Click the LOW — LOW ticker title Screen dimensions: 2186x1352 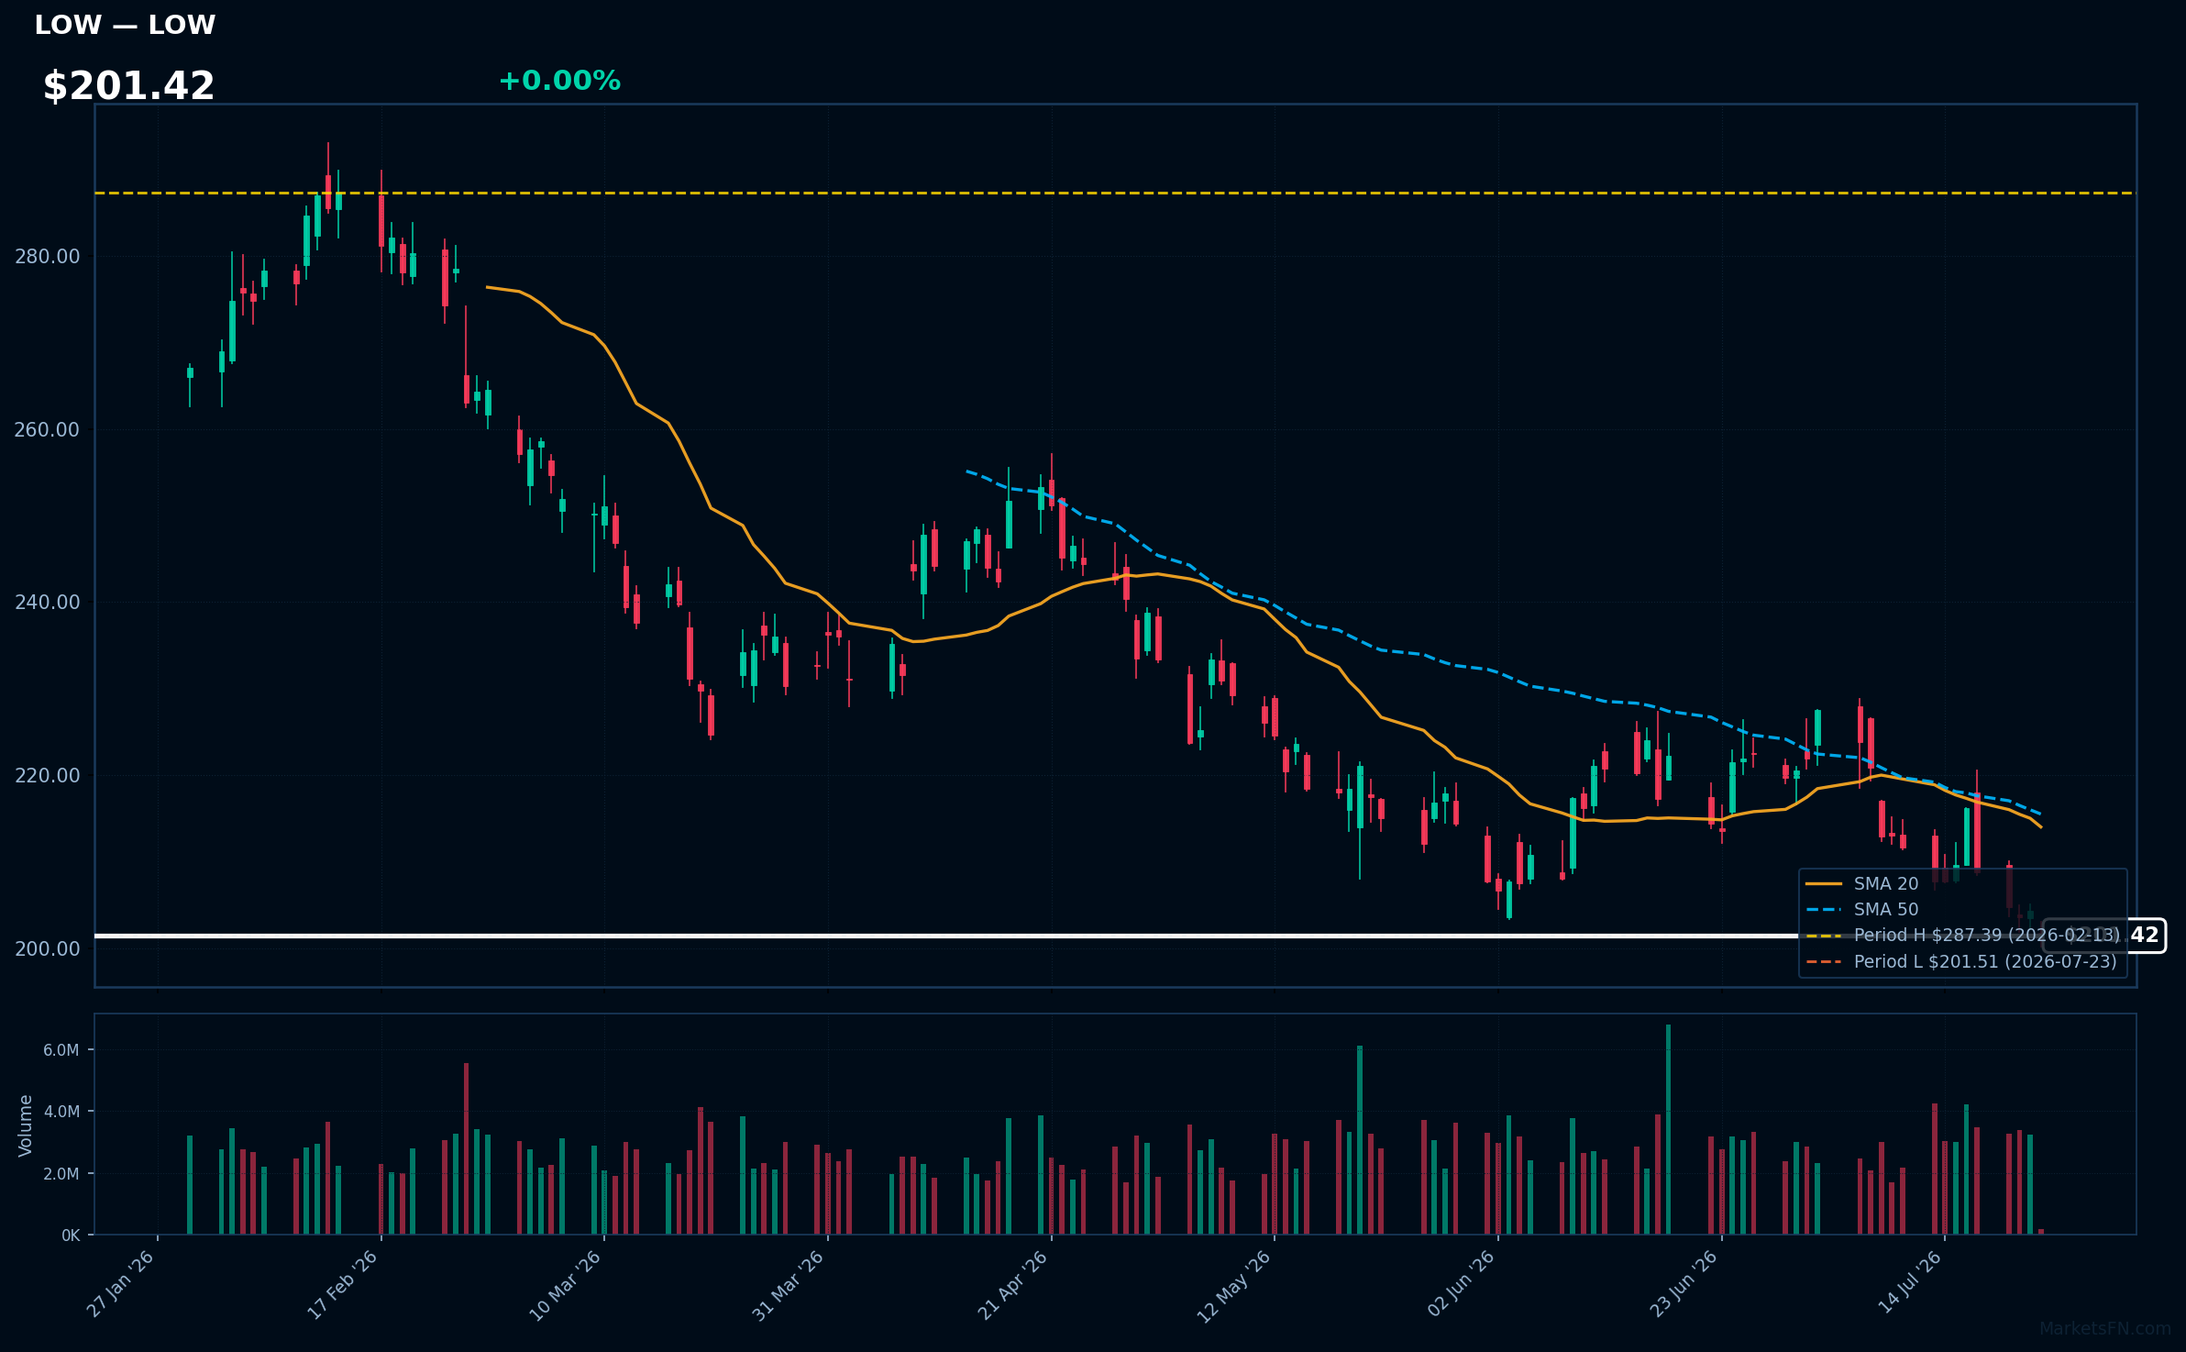pos(125,25)
